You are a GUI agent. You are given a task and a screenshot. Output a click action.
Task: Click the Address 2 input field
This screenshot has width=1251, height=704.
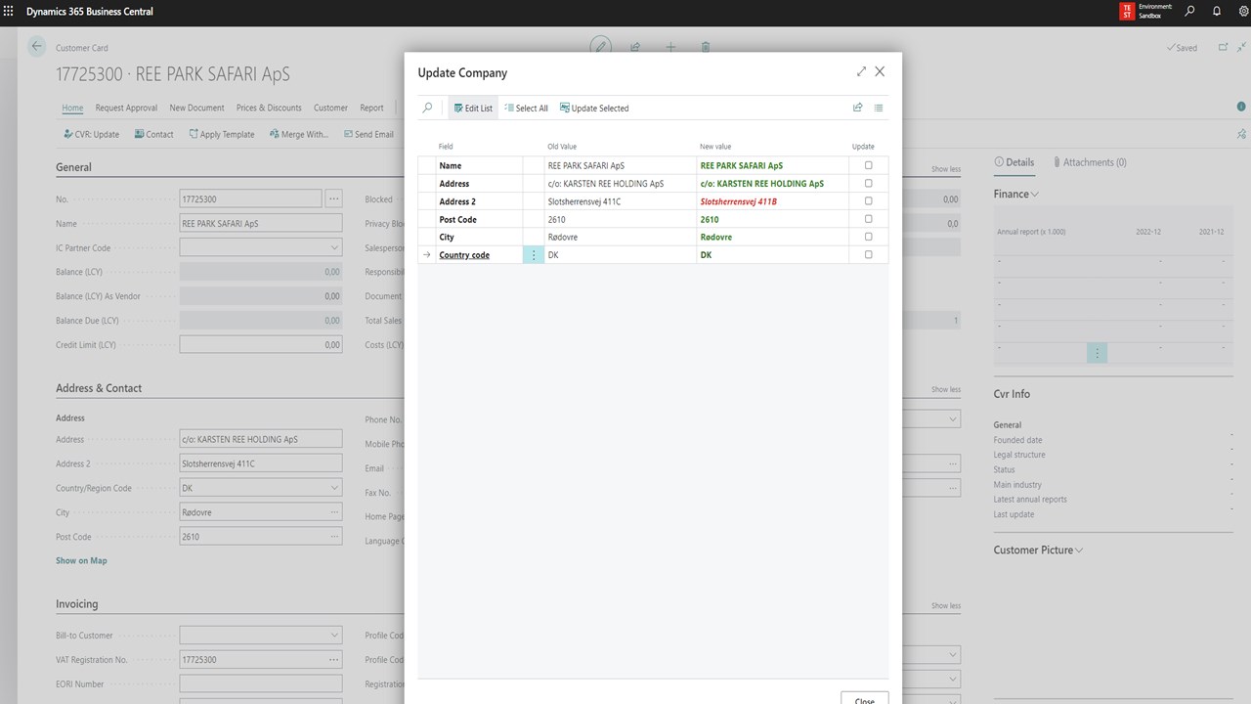click(x=261, y=463)
